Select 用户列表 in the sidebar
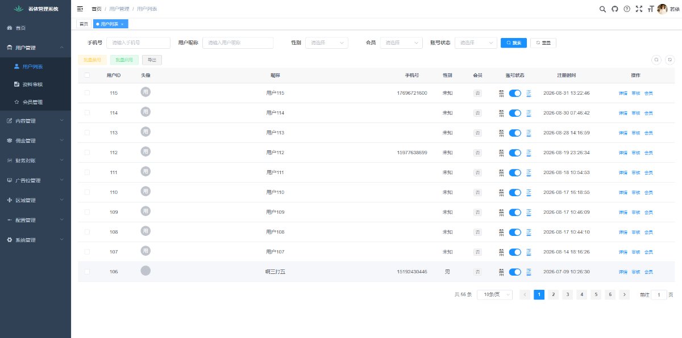 coord(35,66)
